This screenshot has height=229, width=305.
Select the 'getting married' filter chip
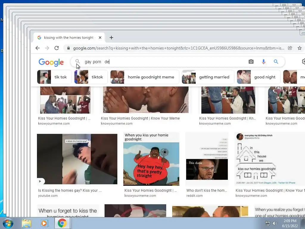tap(208, 77)
